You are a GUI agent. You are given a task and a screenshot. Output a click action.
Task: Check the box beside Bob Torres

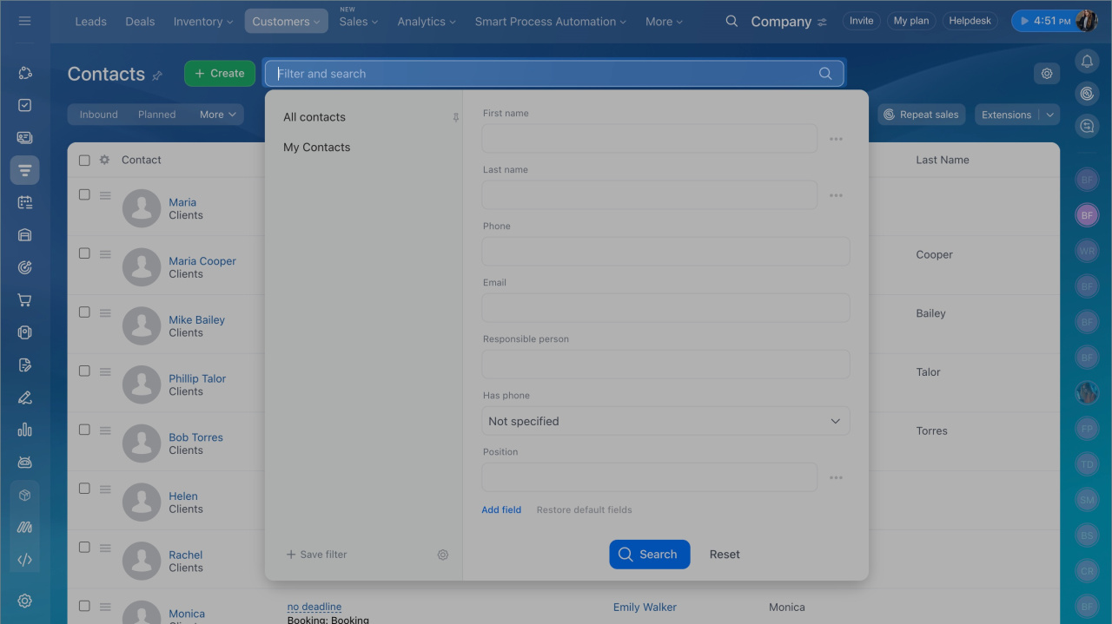pyautogui.click(x=84, y=430)
